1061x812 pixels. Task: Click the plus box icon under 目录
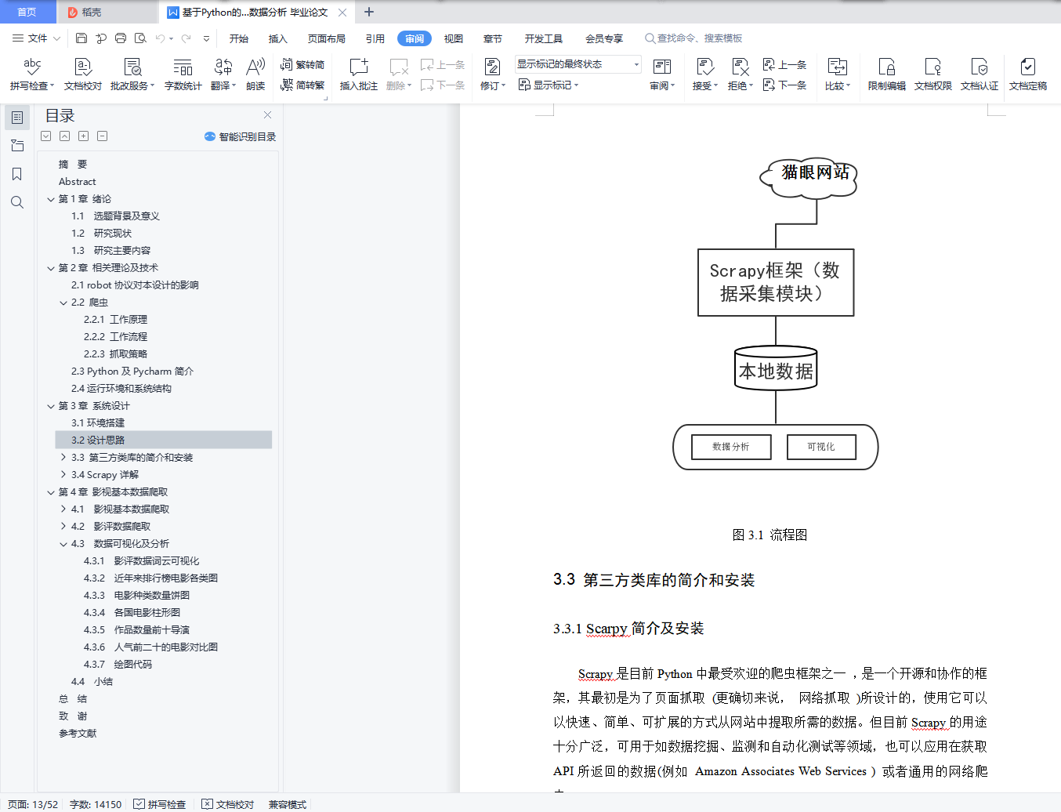coord(83,136)
